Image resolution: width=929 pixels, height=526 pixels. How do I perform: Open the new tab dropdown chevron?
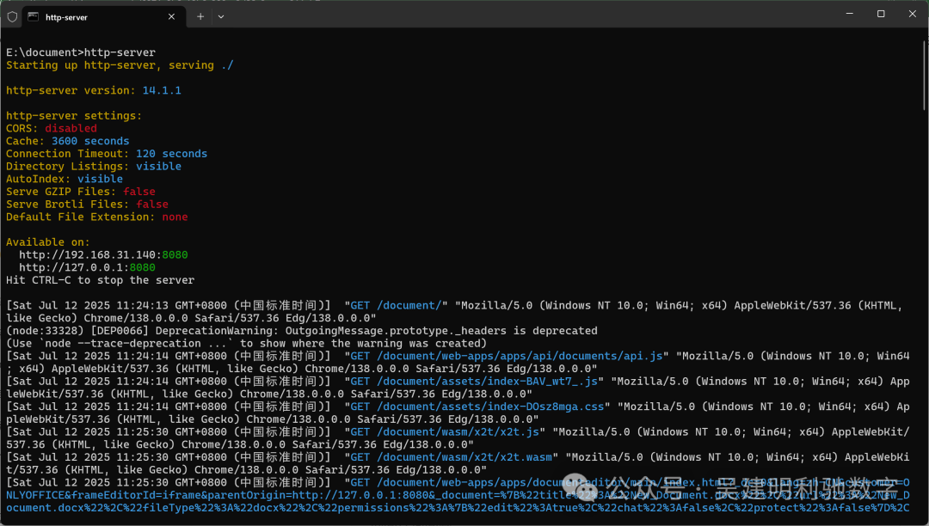click(x=221, y=15)
